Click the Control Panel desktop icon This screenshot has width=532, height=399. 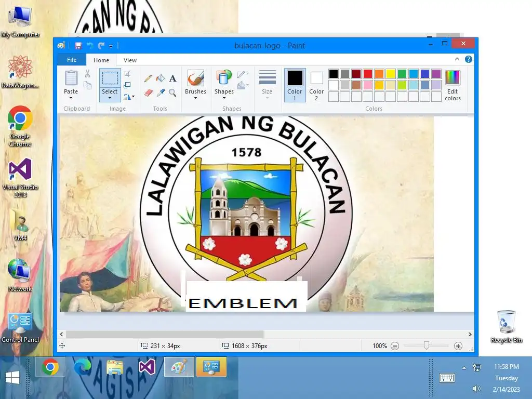point(20,328)
